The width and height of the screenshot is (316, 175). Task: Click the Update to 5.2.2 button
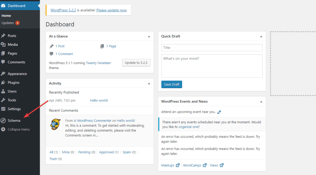point(136,63)
